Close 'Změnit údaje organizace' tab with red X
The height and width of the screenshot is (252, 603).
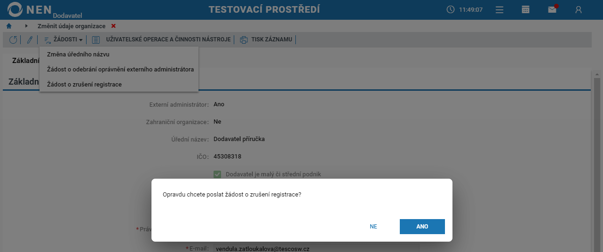pyautogui.click(x=113, y=26)
